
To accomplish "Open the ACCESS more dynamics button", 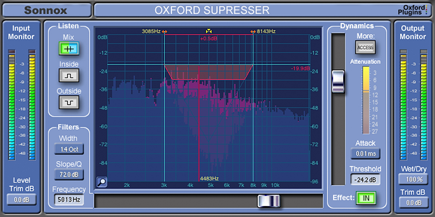I will click(x=366, y=47).
